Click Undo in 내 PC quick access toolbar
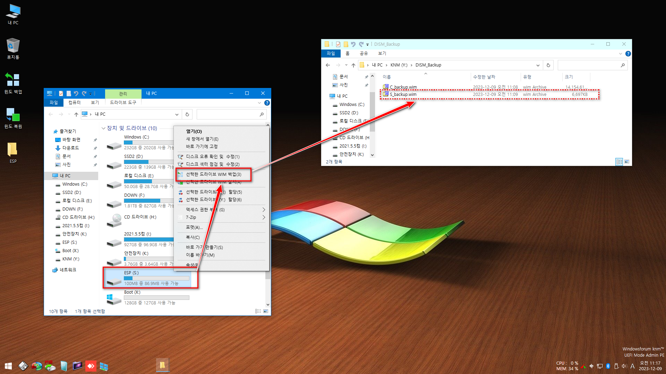Image resolution: width=666 pixels, height=374 pixels. 76,93
